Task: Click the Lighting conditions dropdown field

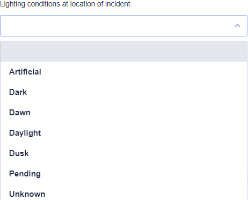Action: (124, 26)
